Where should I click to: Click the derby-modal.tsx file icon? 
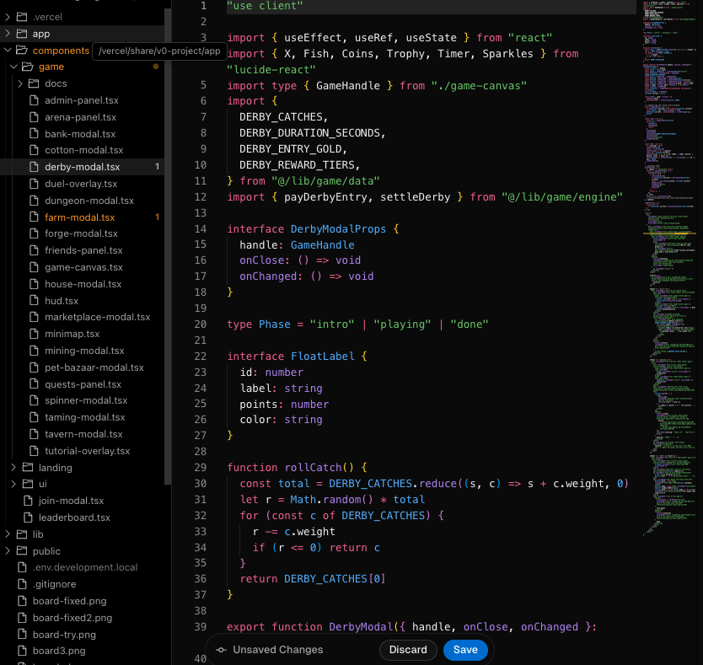click(x=34, y=167)
